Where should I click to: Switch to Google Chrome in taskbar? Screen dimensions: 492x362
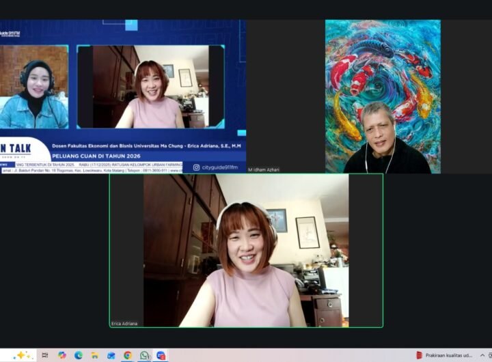pyautogui.click(x=128, y=355)
